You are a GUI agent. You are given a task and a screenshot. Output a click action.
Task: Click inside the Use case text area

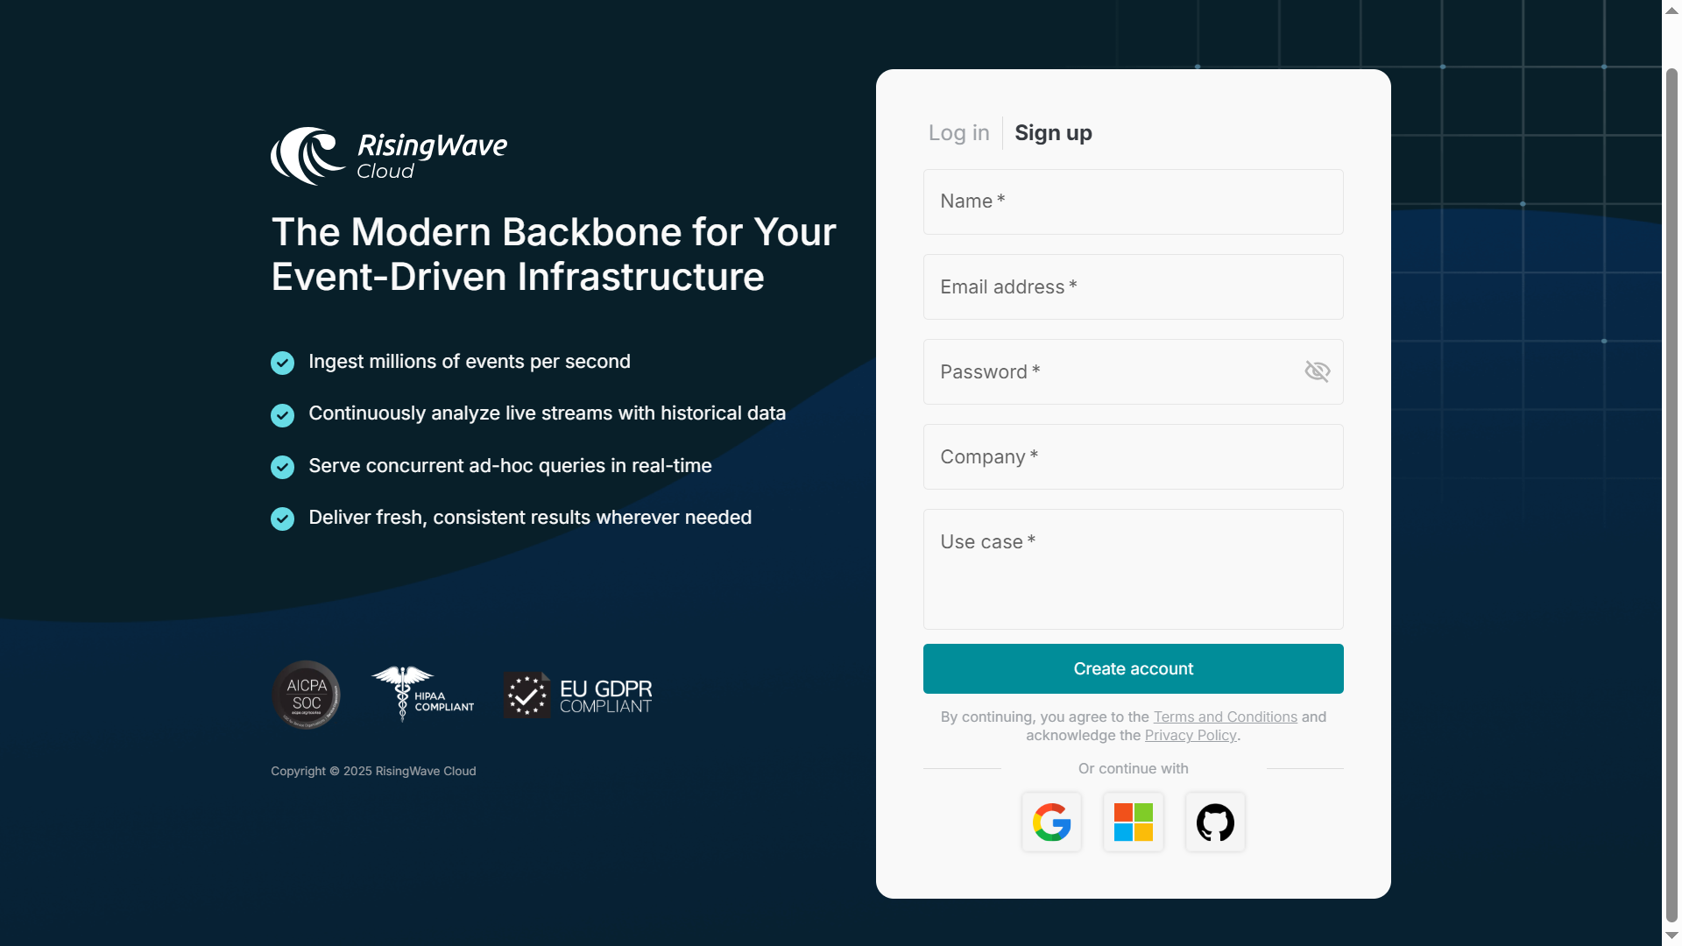point(1133,569)
